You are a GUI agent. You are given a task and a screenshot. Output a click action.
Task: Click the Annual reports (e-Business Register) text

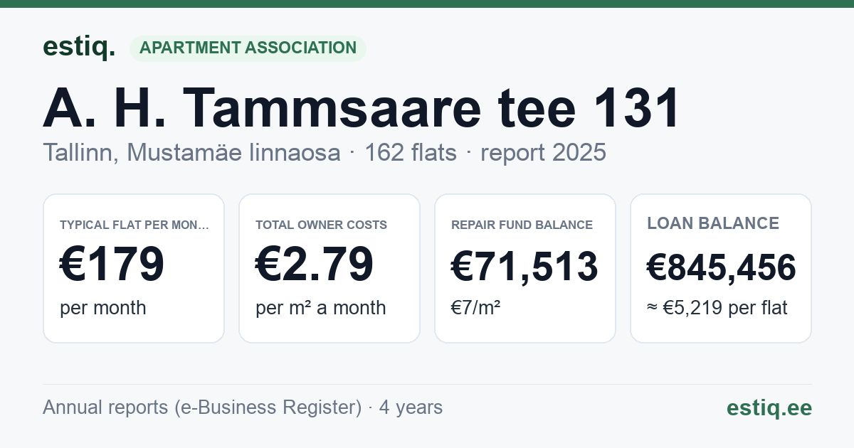click(202, 407)
